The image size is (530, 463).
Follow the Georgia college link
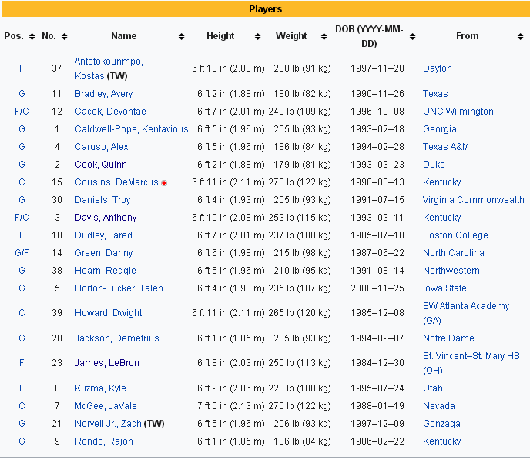[439, 129]
